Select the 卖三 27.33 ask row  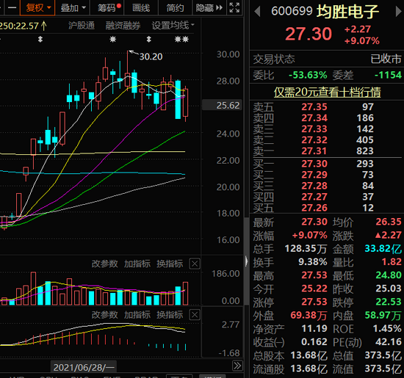[x=327, y=129]
